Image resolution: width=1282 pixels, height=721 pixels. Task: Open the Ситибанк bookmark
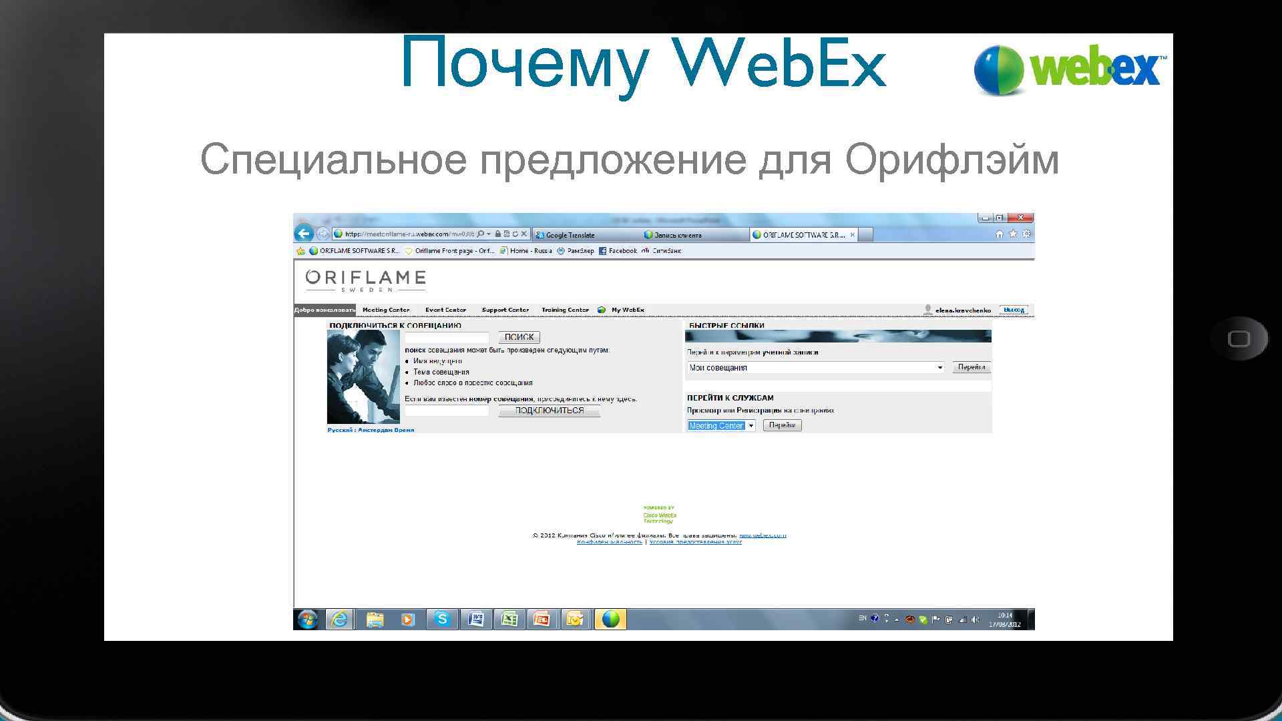[x=662, y=251]
